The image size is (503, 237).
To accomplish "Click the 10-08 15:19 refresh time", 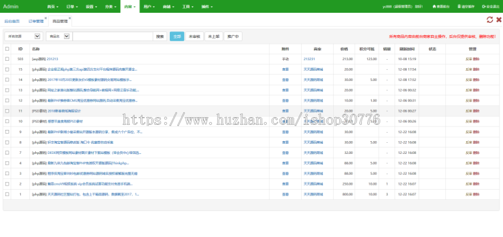I will 407,59.
